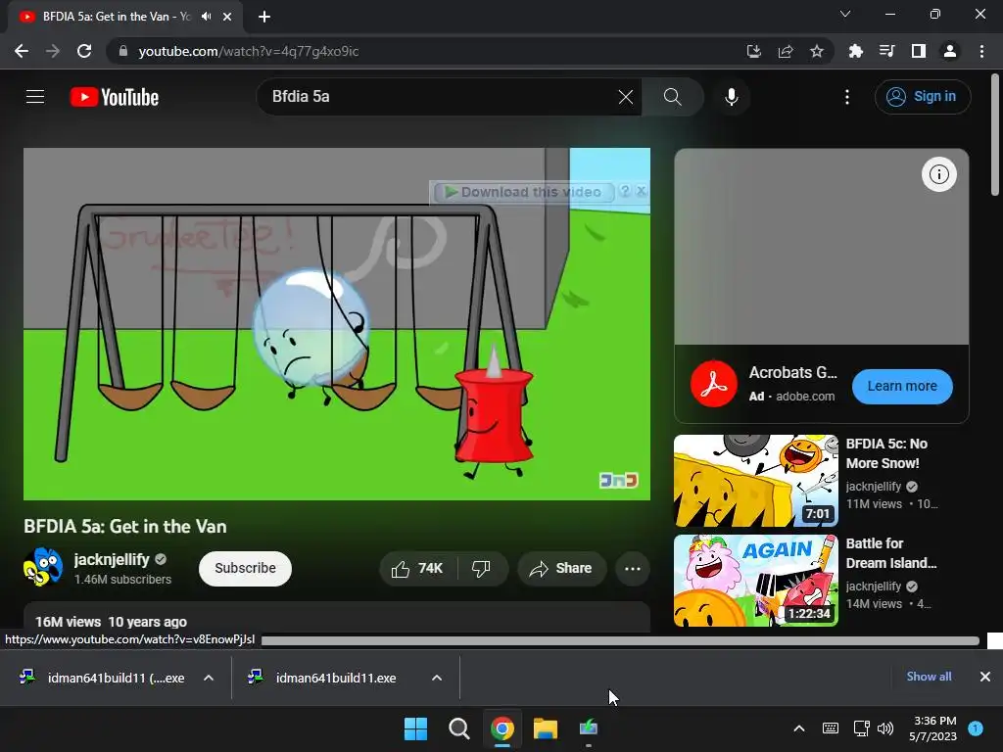Go to YouTube home via logo
Screen dimensions: 1003x752
pyautogui.click(x=115, y=97)
